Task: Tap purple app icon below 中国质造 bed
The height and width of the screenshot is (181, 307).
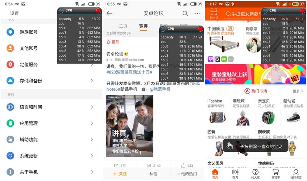Action: (210, 59)
